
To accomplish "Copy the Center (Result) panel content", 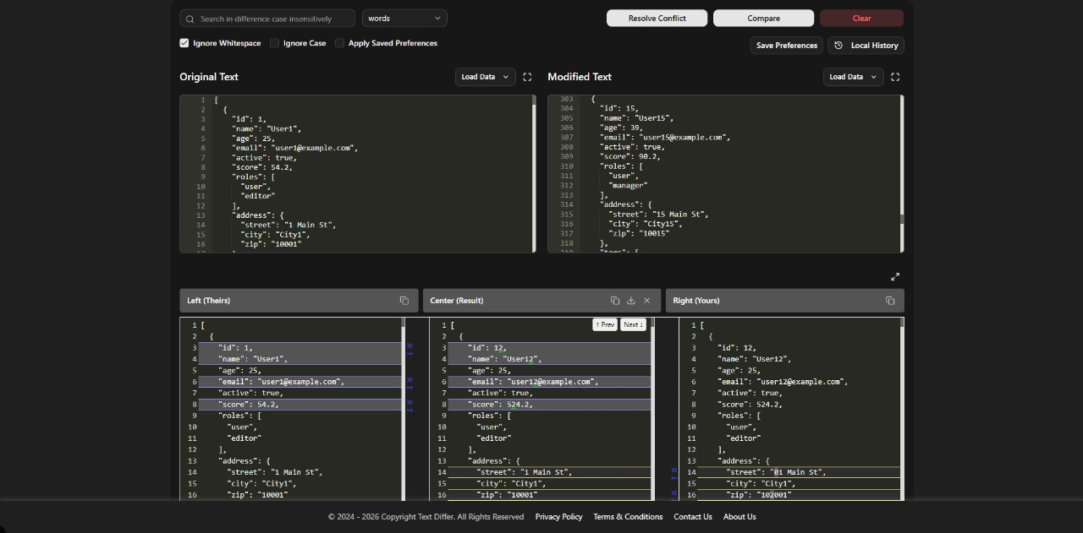I will (x=615, y=301).
